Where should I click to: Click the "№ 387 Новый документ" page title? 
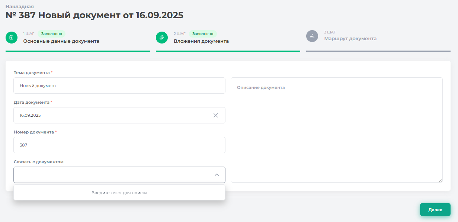[x=94, y=15]
